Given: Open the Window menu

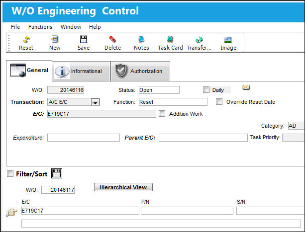Looking at the screenshot, I should click(x=71, y=27).
